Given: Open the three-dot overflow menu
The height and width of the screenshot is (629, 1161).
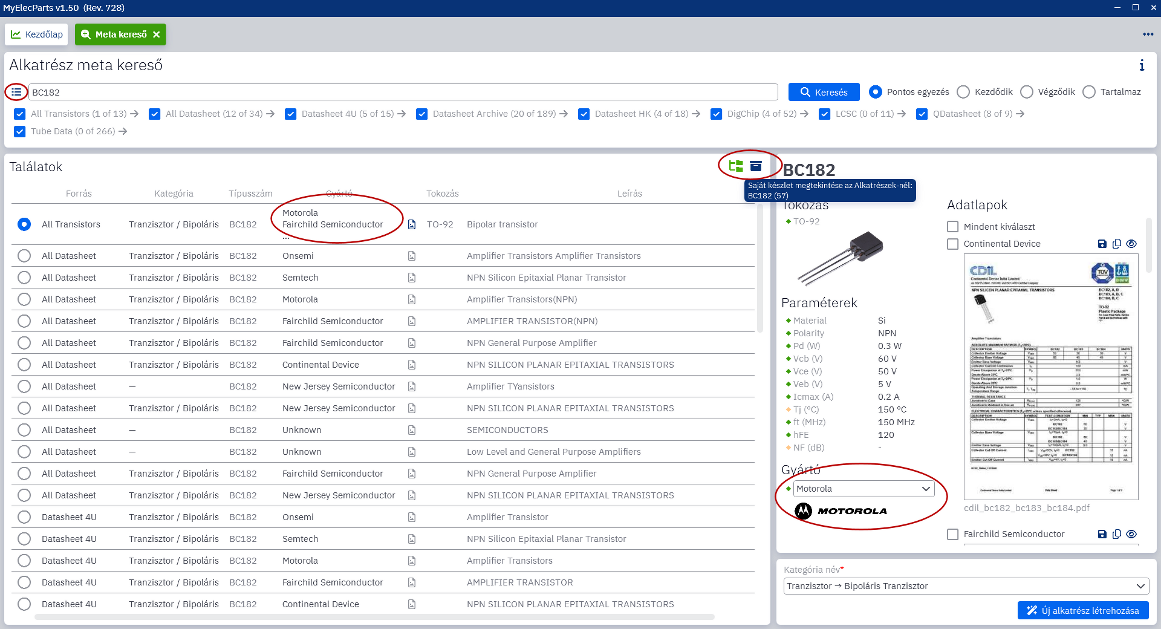Looking at the screenshot, I should coord(1148,34).
